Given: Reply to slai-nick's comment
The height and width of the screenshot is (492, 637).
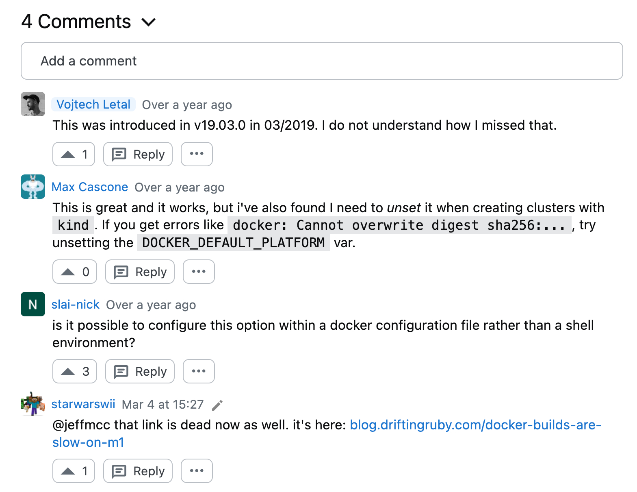Looking at the screenshot, I should click(x=140, y=371).
